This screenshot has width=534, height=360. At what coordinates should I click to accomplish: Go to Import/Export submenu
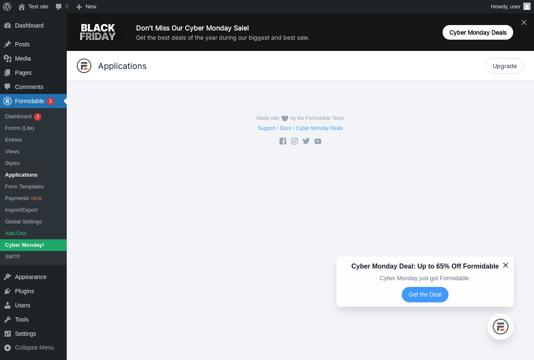point(33,210)
